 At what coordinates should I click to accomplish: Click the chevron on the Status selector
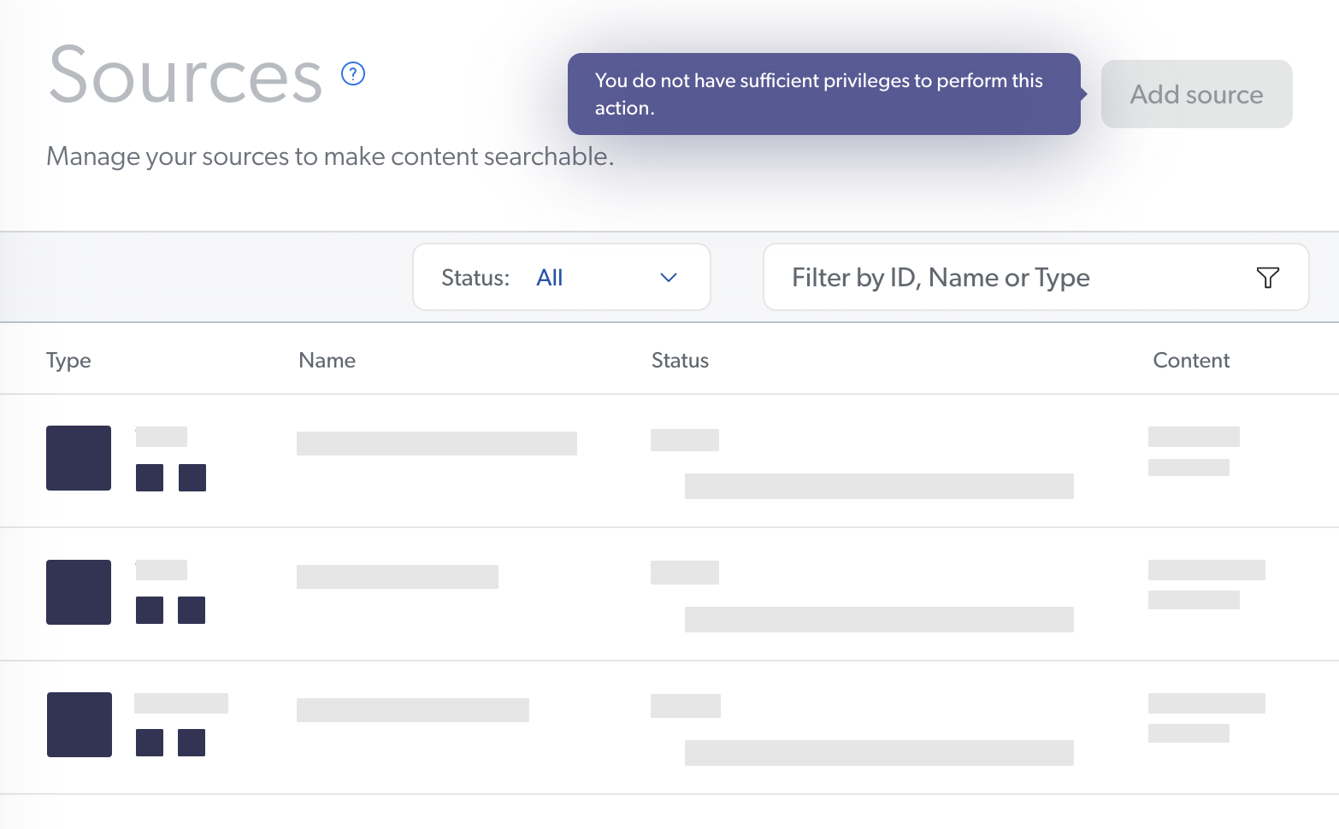click(668, 277)
